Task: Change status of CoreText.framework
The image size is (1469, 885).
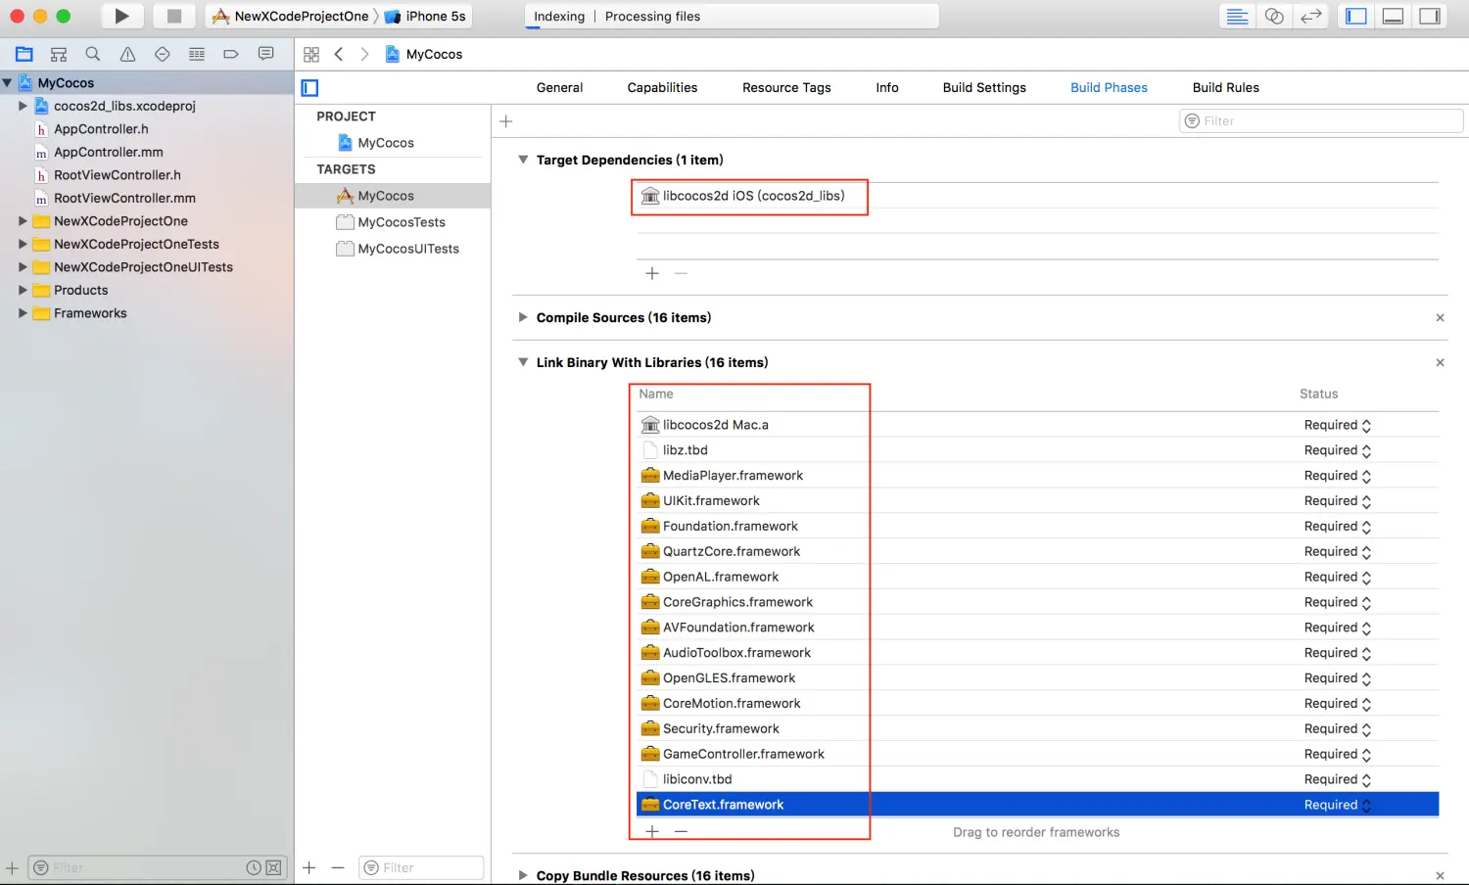Action: pyautogui.click(x=1338, y=805)
